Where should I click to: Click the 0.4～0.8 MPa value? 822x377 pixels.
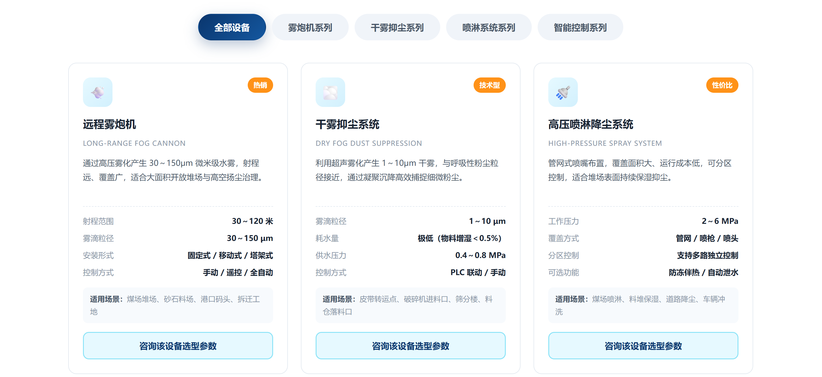point(480,255)
